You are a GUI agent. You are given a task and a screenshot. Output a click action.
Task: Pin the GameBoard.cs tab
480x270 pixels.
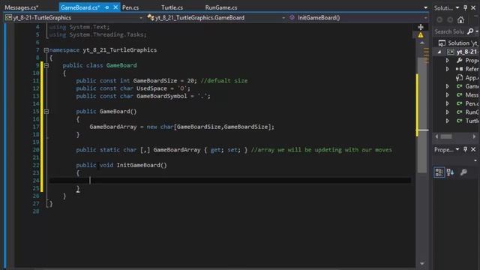point(106,7)
